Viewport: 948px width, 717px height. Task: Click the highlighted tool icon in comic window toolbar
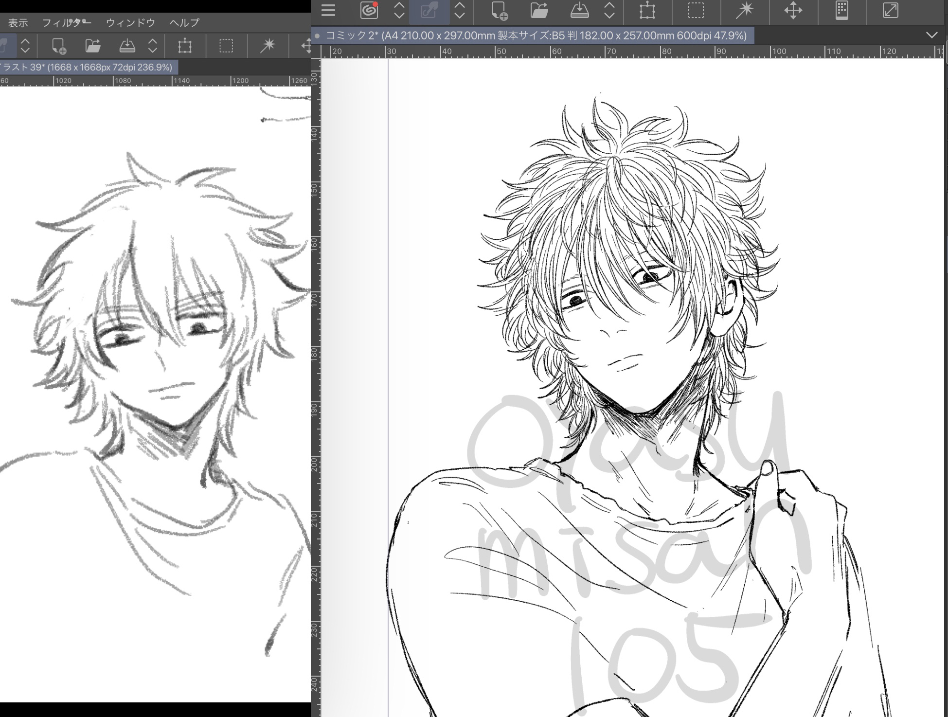pos(429,11)
